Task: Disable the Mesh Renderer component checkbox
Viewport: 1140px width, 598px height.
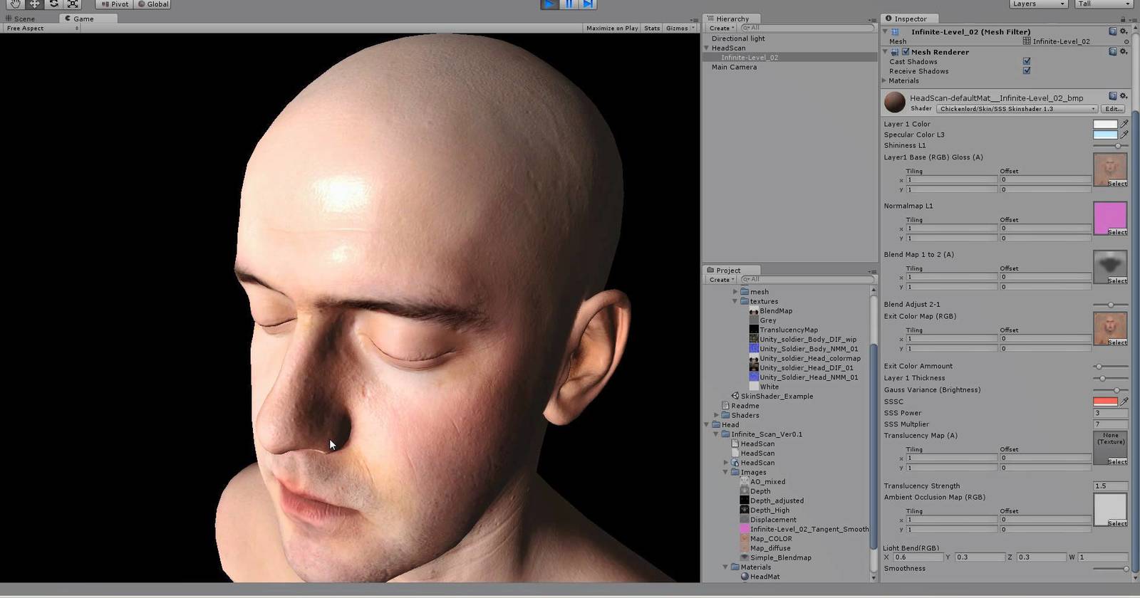Action: click(906, 52)
